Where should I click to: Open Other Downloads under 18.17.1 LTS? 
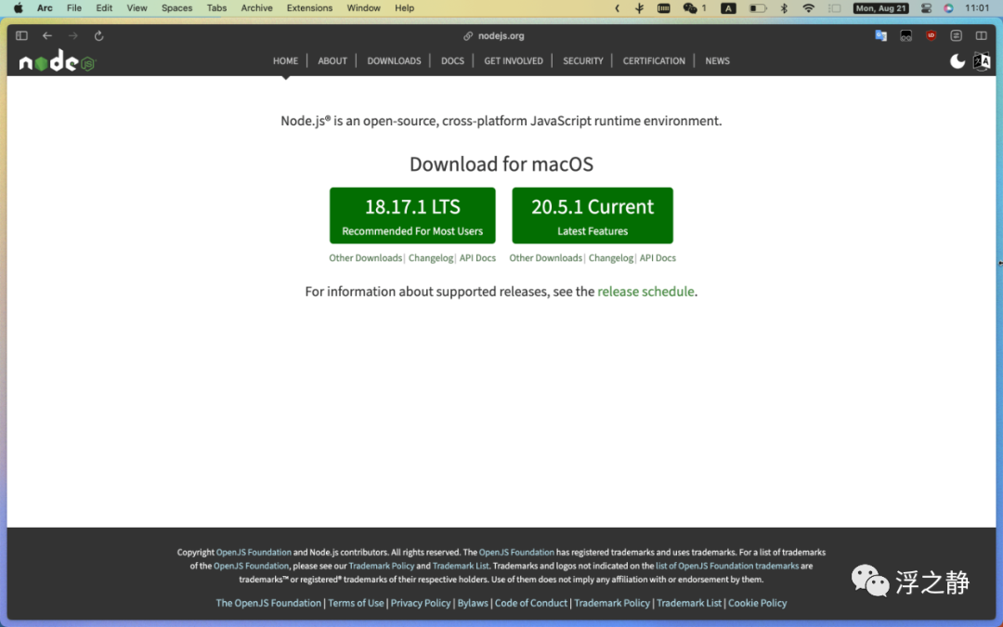(x=365, y=258)
